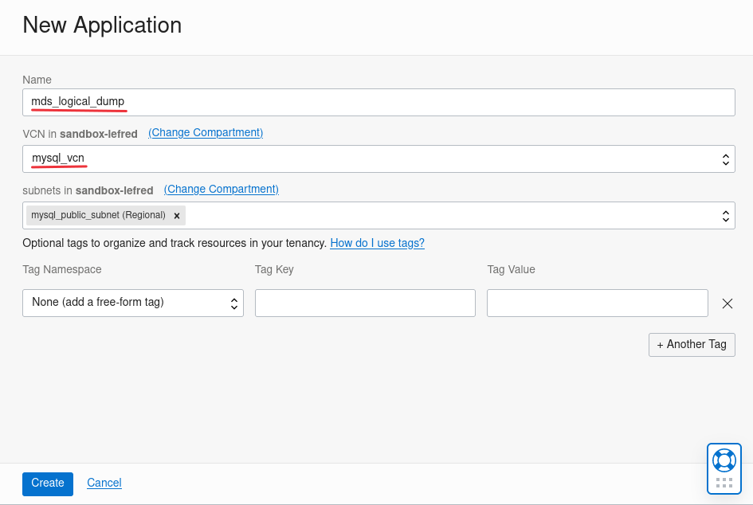Open the How do I use tags link
Screen dimensions: 753x505
(x=377, y=243)
